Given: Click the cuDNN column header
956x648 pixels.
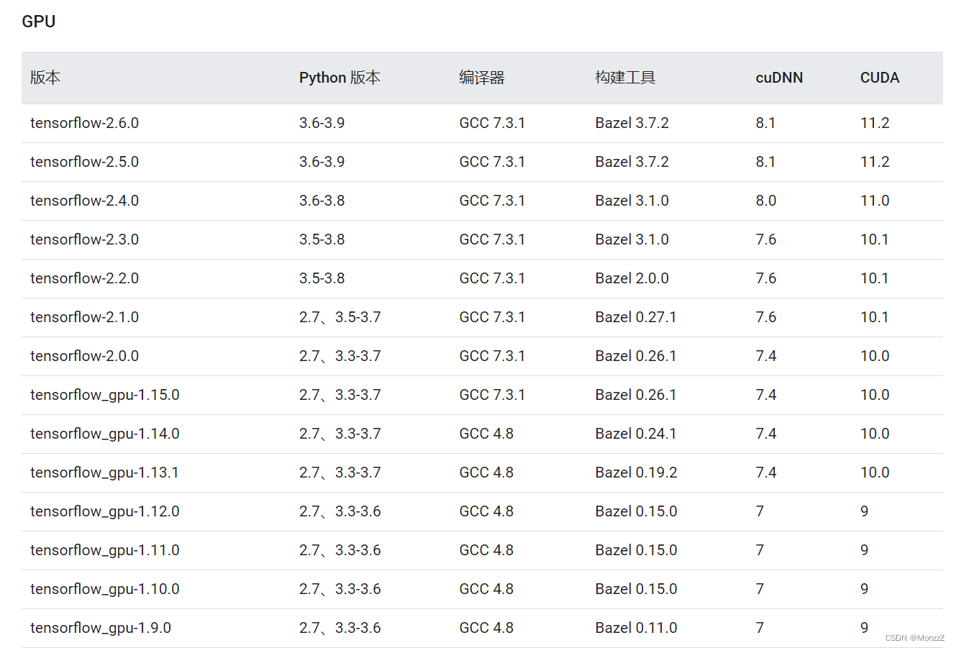Looking at the screenshot, I should pos(779,78).
